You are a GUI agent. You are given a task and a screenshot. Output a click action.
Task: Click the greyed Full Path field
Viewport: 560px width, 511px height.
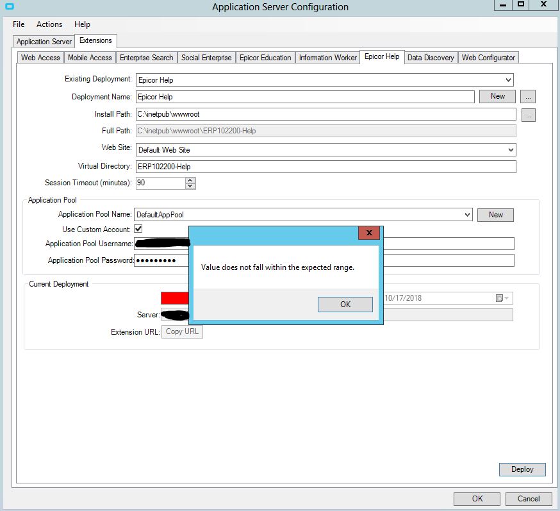click(325, 131)
